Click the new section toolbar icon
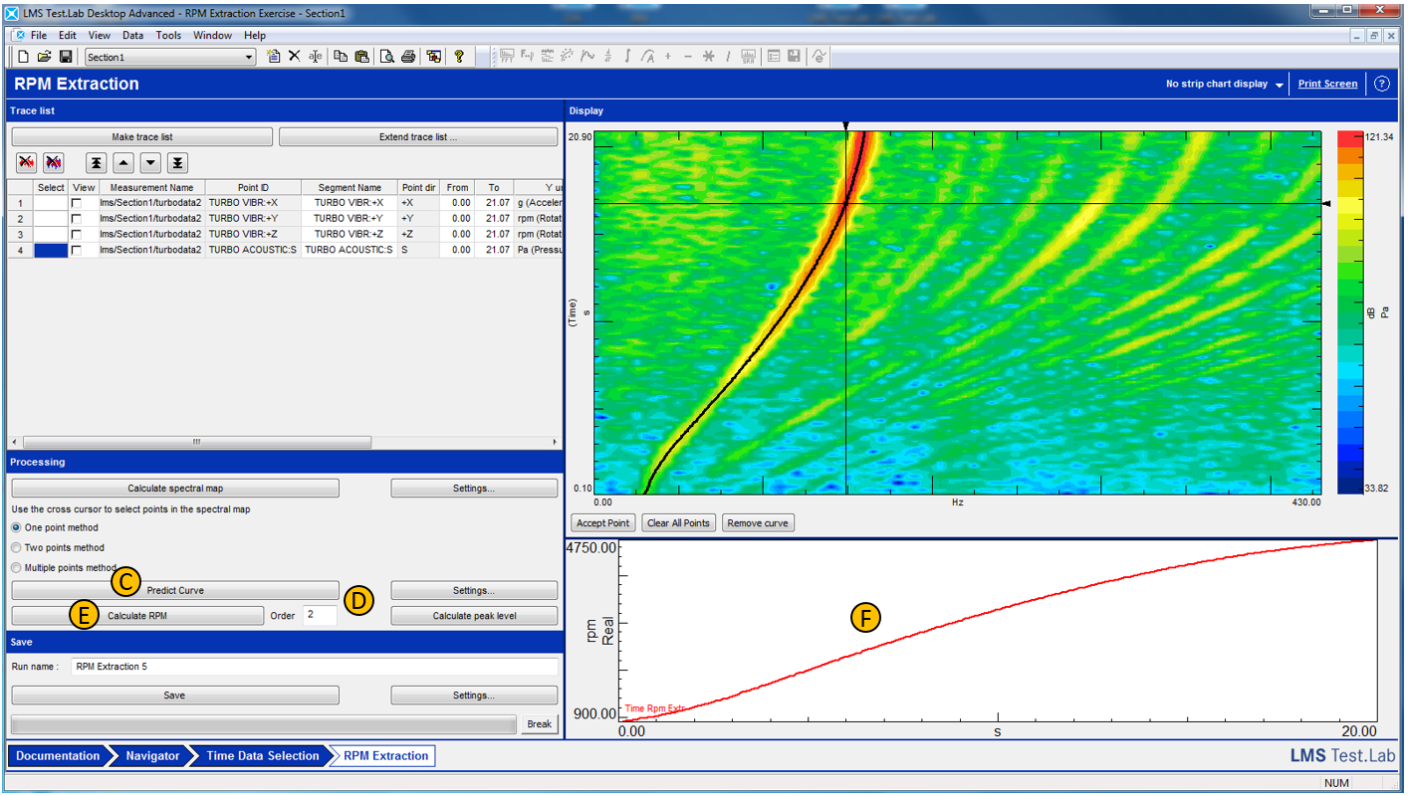The image size is (1408, 796). pyautogui.click(x=274, y=57)
